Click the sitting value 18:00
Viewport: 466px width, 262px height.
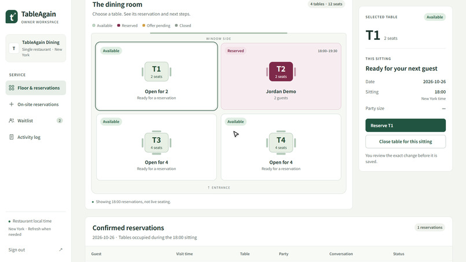tap(440, 92)
